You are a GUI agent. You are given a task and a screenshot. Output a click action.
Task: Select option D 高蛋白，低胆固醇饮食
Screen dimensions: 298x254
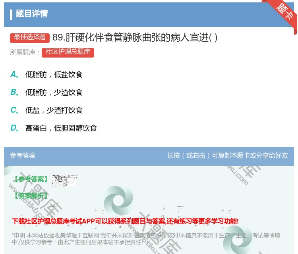pos(54,128)
